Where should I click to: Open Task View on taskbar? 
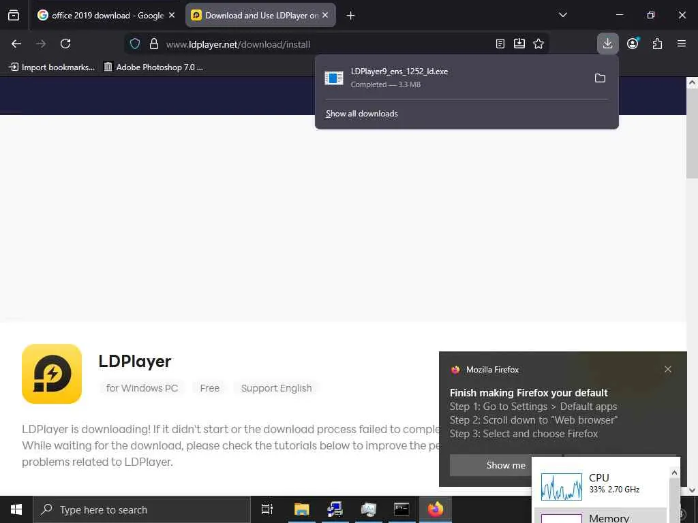267,509
